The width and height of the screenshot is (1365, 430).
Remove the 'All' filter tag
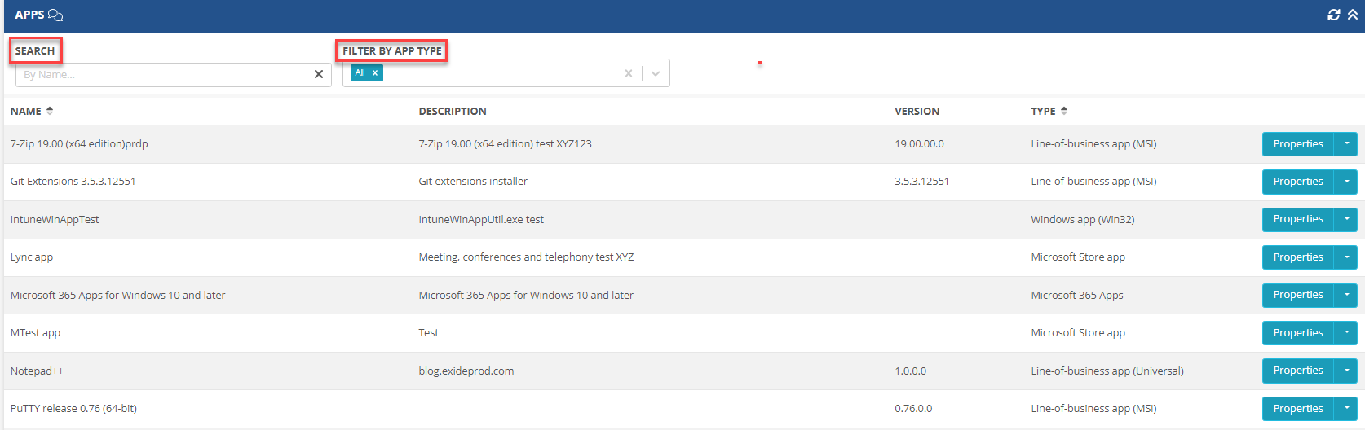coord(375,73)
